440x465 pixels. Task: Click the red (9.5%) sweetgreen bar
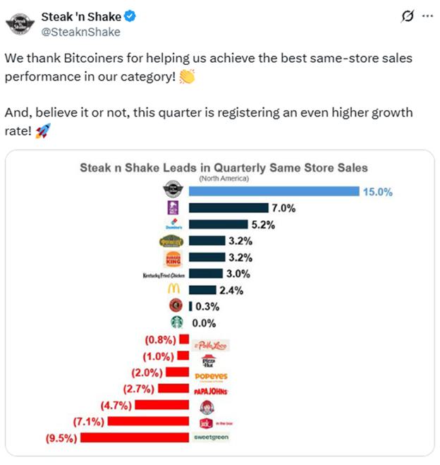[135, 437]
